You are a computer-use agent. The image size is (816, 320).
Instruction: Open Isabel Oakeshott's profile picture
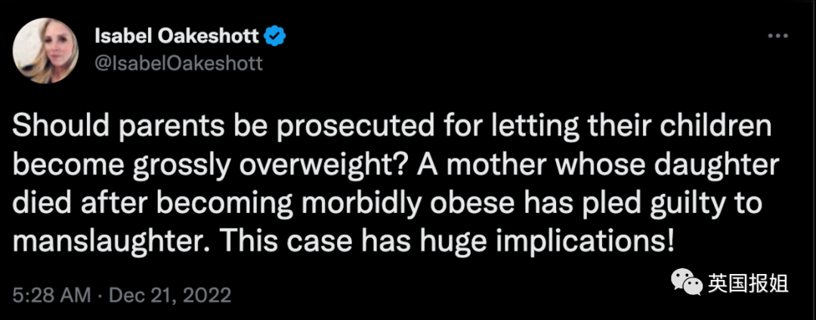pos(48,51)
